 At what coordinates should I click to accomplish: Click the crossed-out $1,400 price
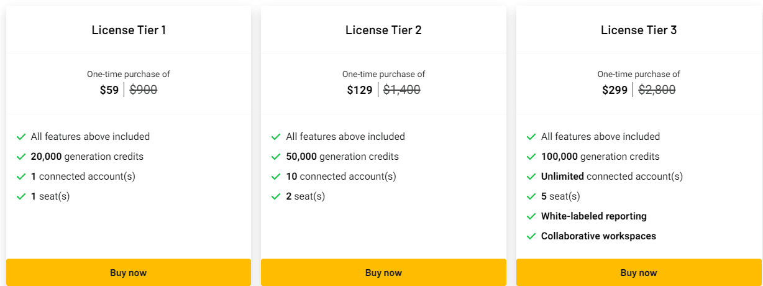[401, 90]
